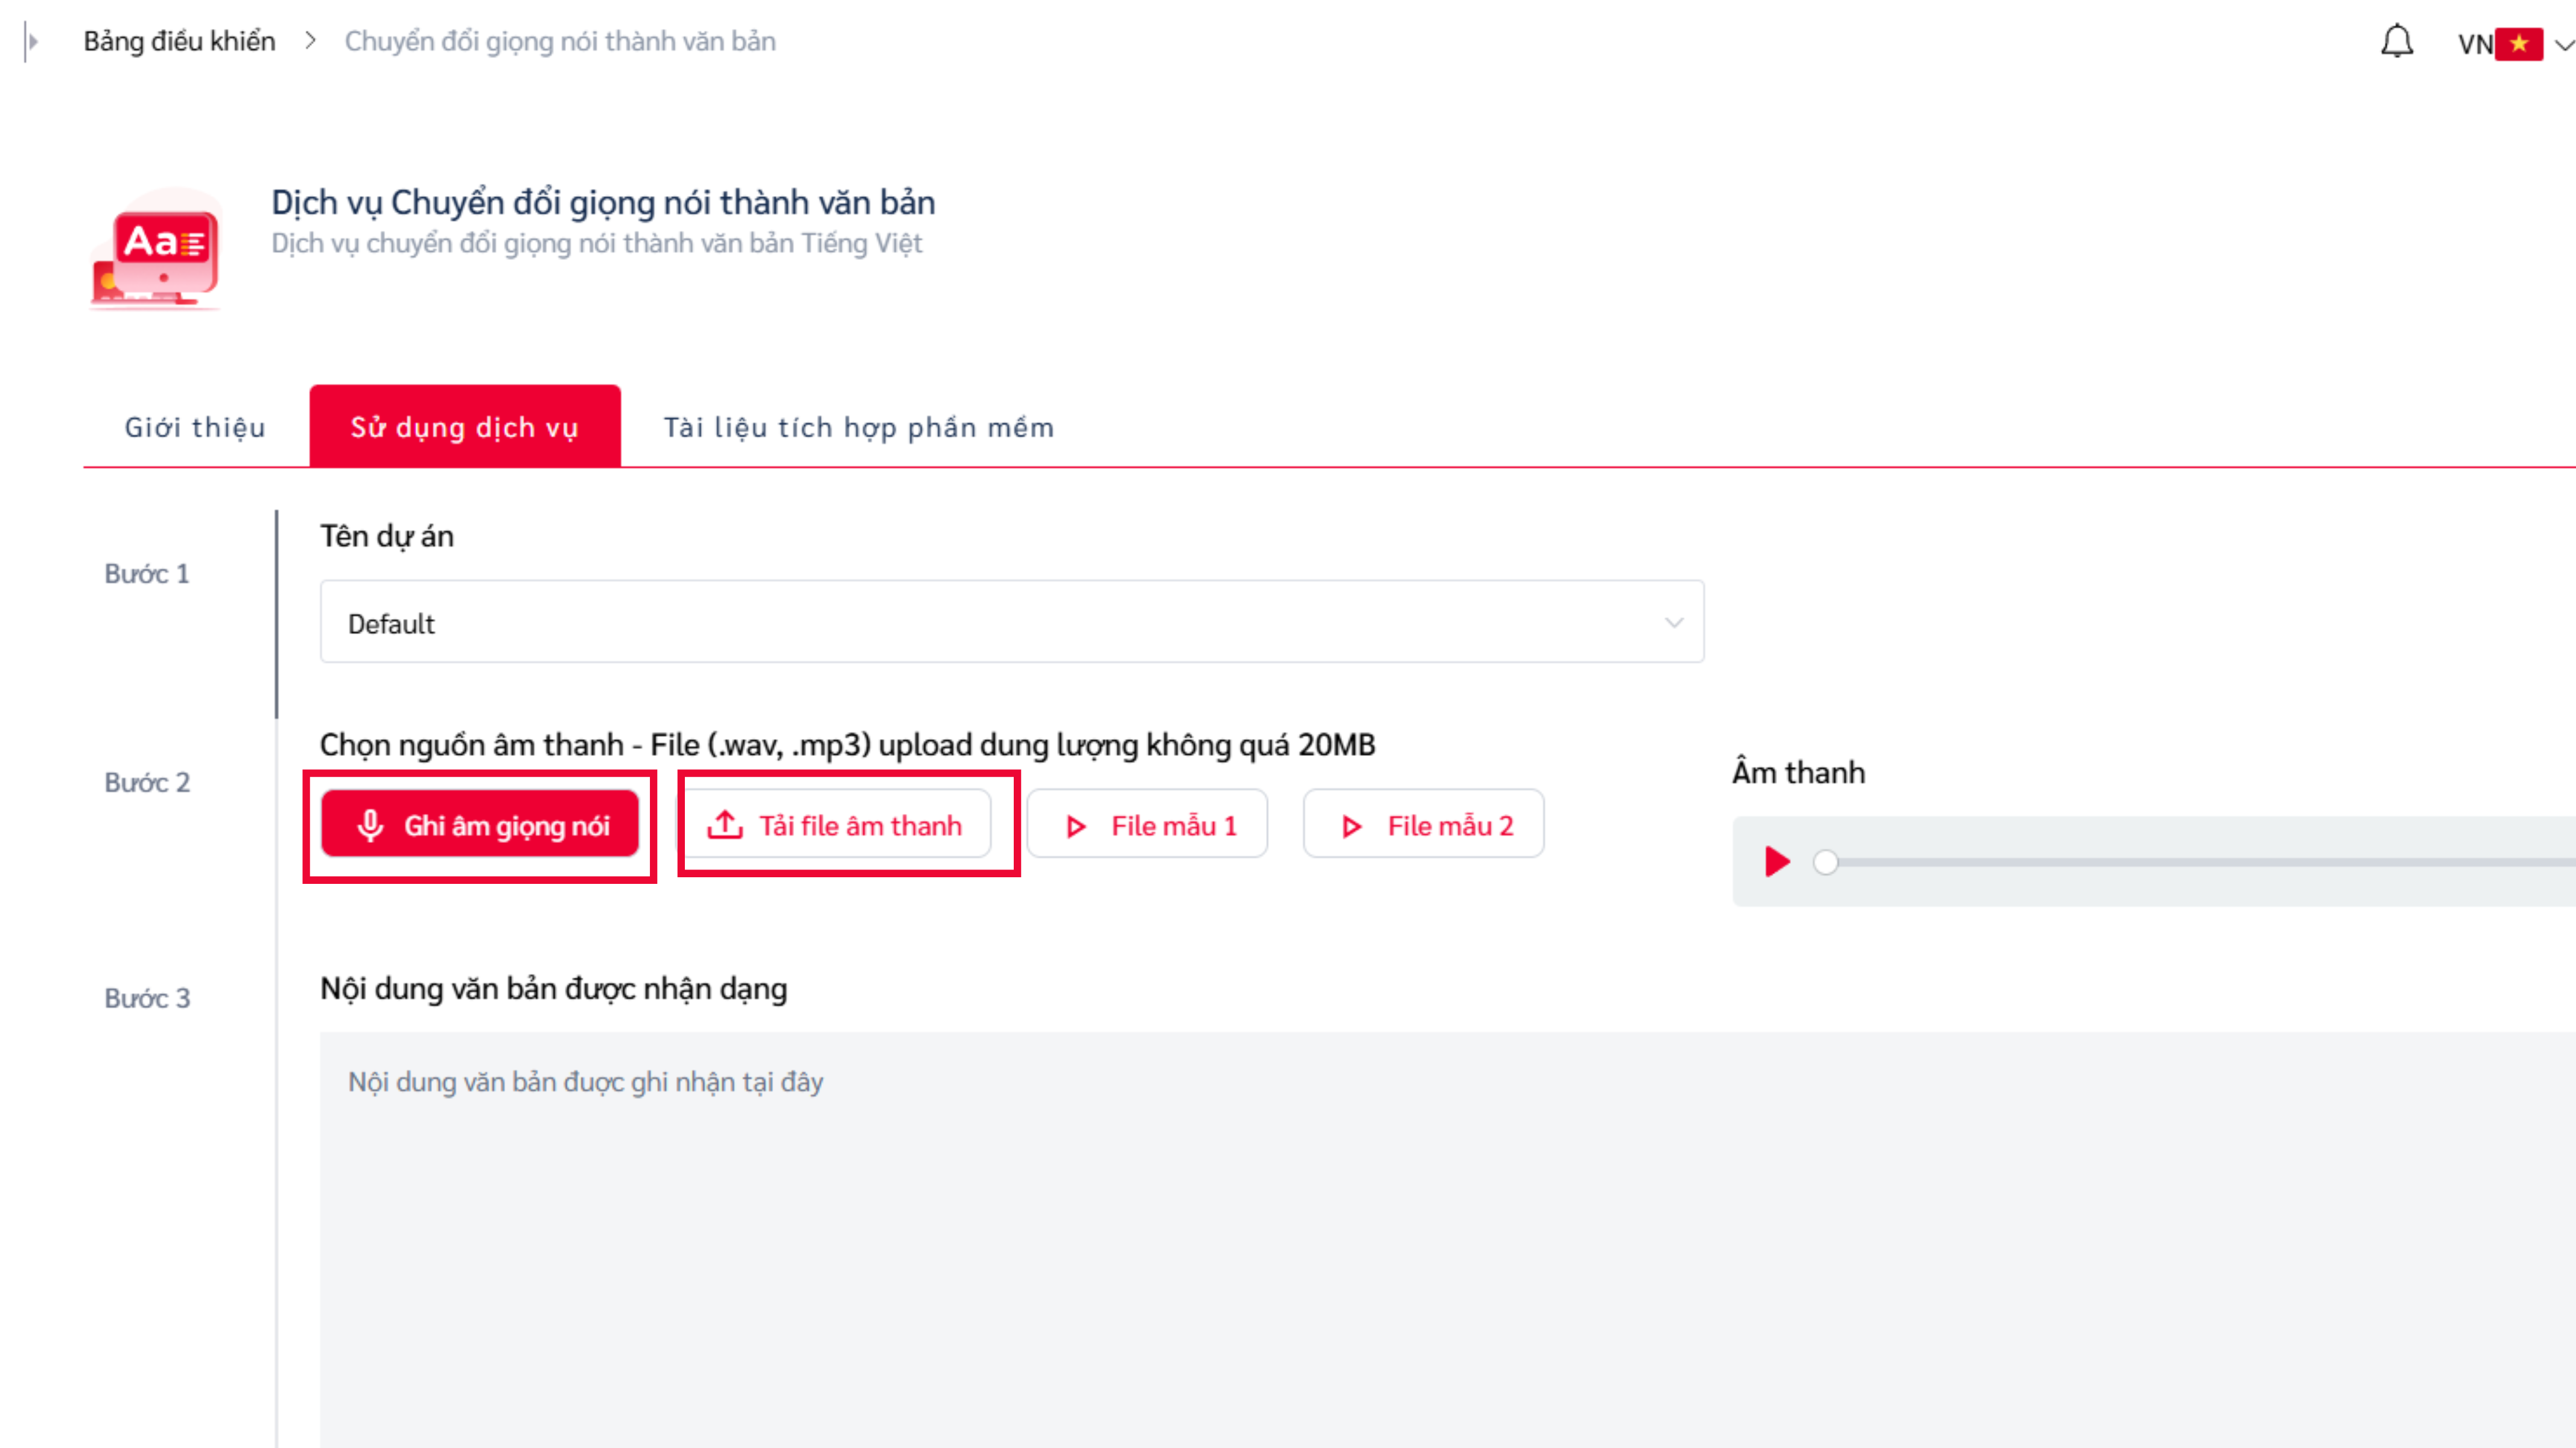Screen dimensions: 2576x1448
Task: Click the Vietnam flag icon
Action: (2519, 44)
